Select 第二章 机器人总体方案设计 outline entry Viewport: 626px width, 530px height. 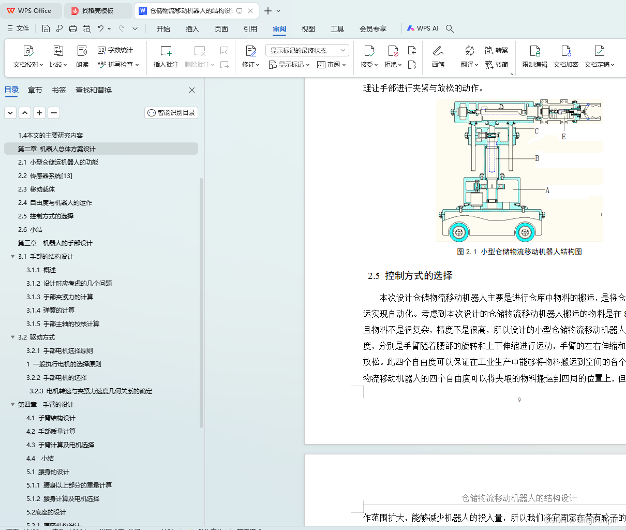[101, 149]
